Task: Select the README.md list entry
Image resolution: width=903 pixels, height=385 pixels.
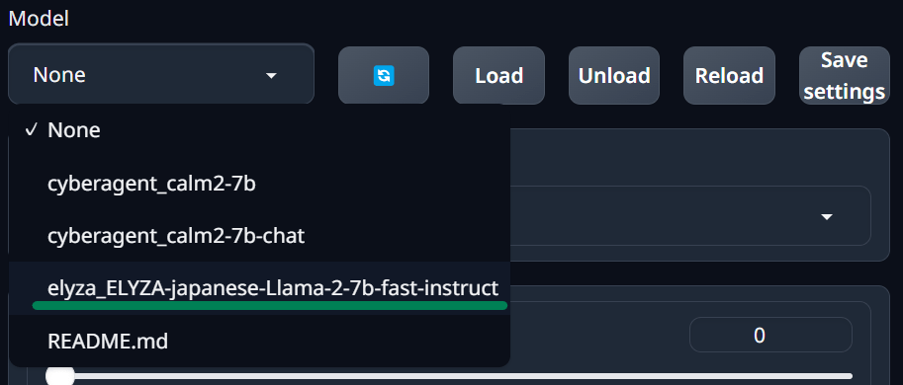Action: coord(259,341)
